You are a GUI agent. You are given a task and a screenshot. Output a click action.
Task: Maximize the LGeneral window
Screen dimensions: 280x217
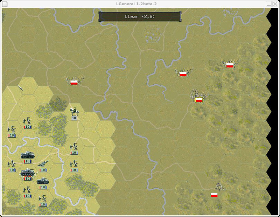pyautogui.click(x=268, y=4)
